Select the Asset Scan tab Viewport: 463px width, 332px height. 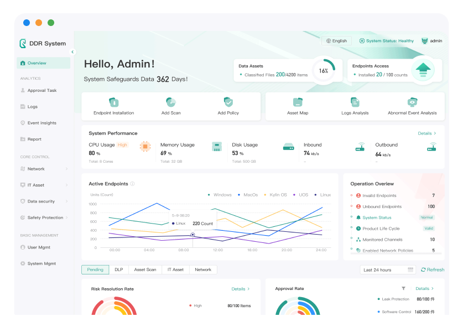coord(145,269)
